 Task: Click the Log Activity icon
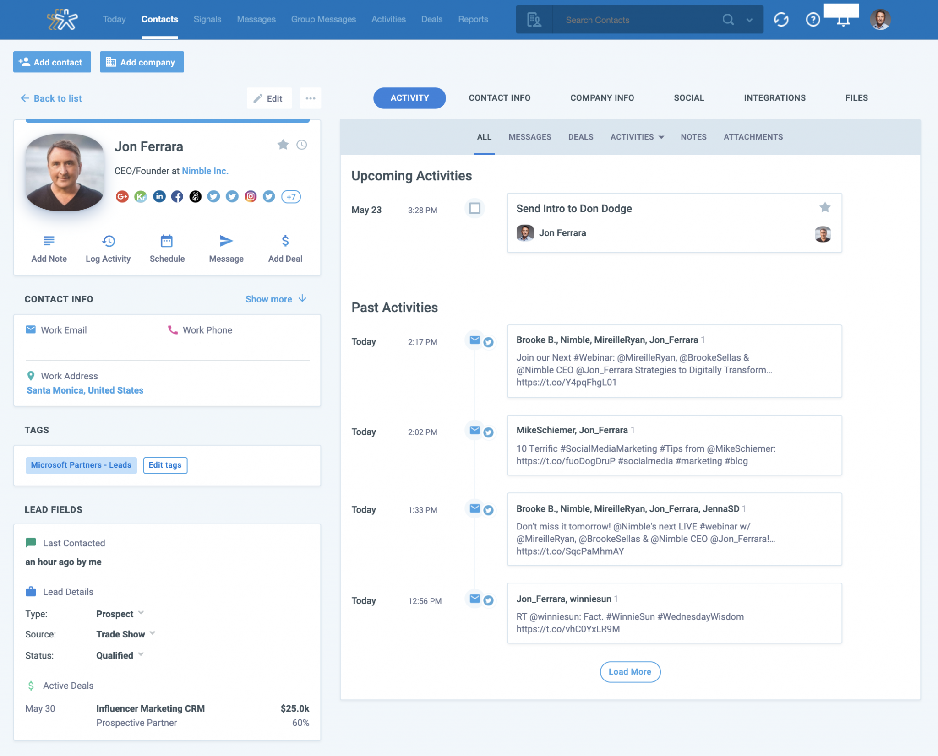click(x=108, y=241)
